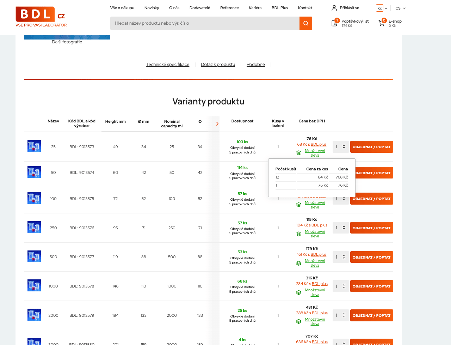The image size is (451, 345).
Task: Click BDL plus link next to 104 Kč
Action: click(319, 225)
